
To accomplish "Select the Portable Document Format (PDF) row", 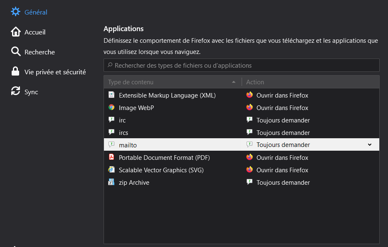I will point(242,157).
